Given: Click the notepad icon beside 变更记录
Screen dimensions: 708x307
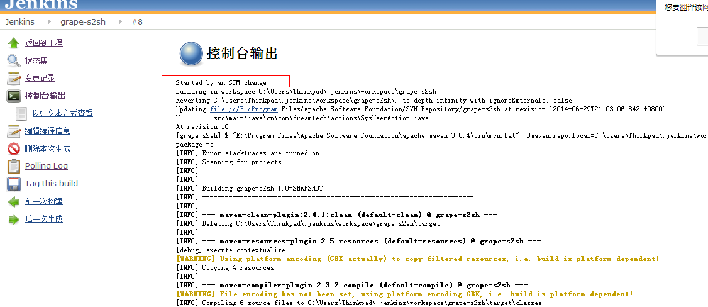Looking at the screenshot, I should pos(14,78).
